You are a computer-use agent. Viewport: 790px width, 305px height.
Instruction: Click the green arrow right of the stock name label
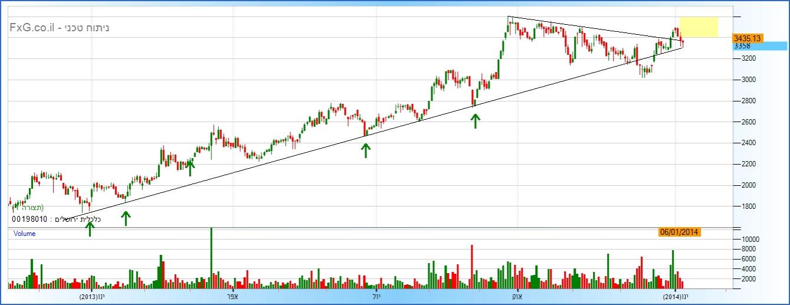click(126, 218)
